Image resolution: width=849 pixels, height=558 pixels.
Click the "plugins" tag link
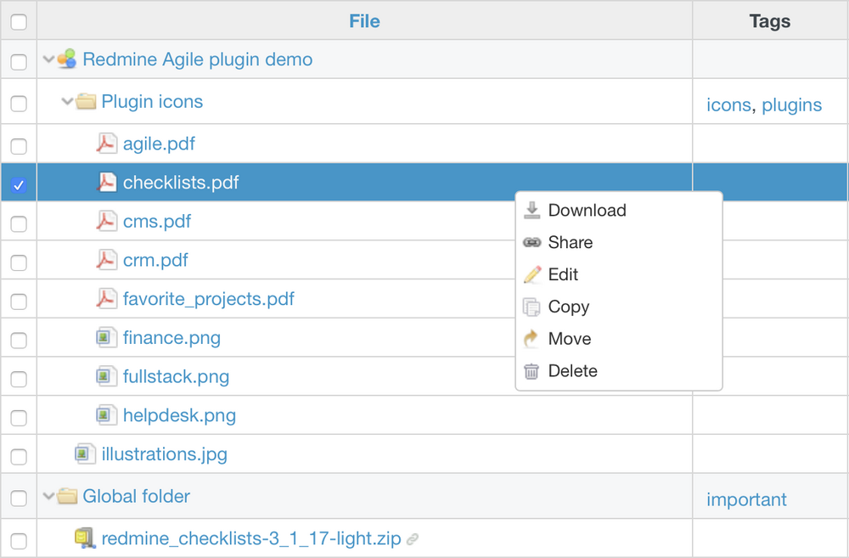791,105
